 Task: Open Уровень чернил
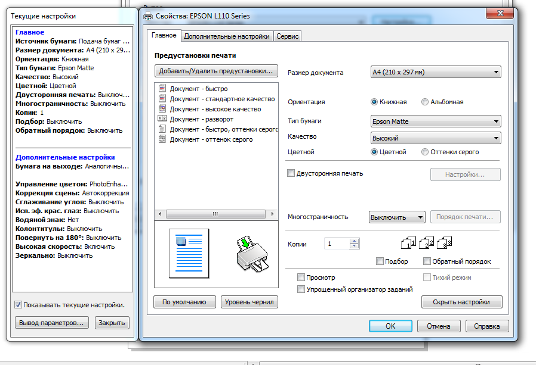249,302
